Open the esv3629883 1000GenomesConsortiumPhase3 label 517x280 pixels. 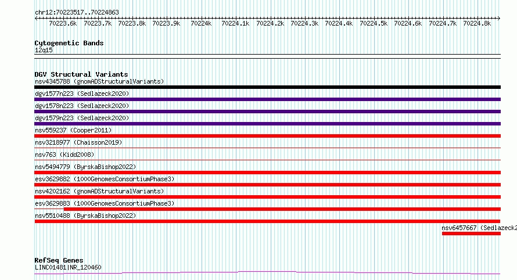[105, 203]
